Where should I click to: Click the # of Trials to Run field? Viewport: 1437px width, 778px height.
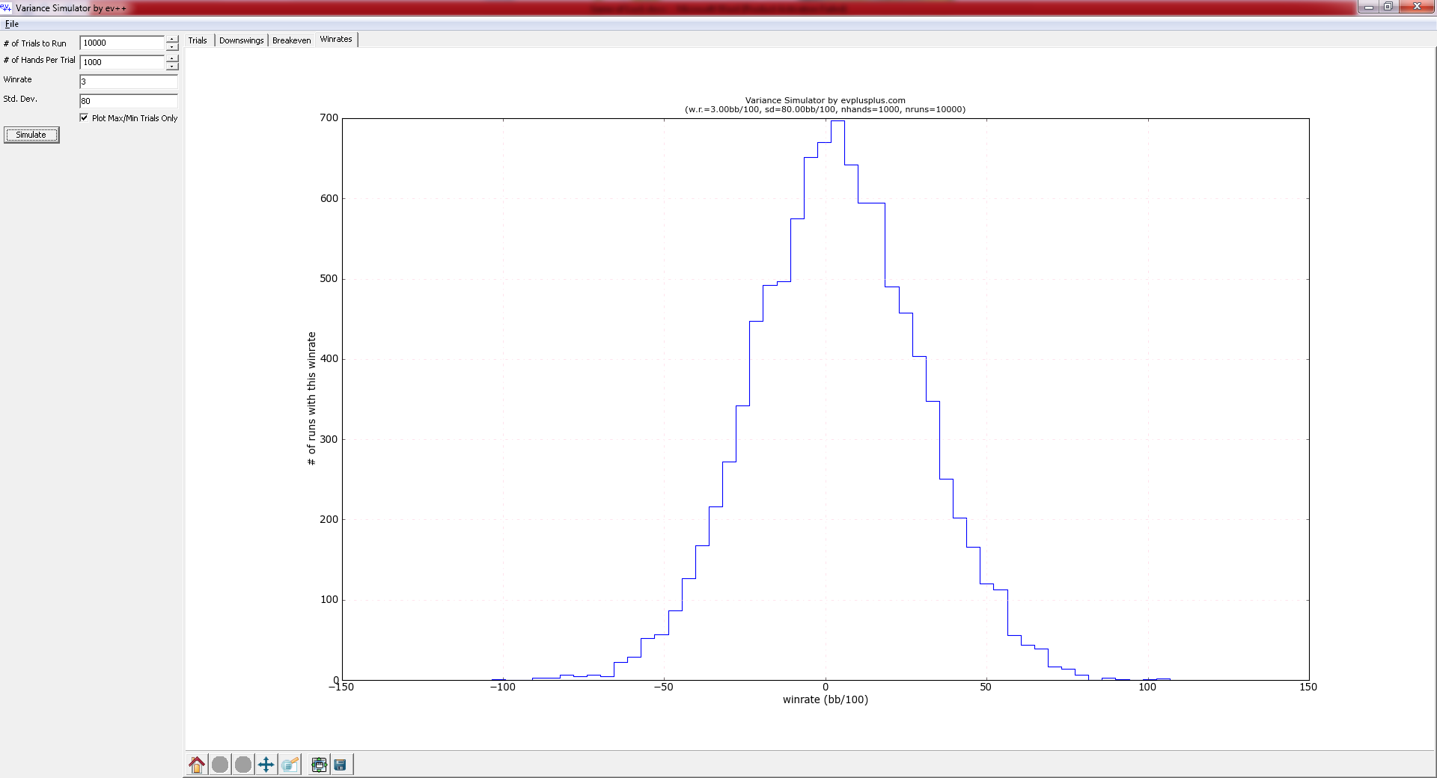123,43
